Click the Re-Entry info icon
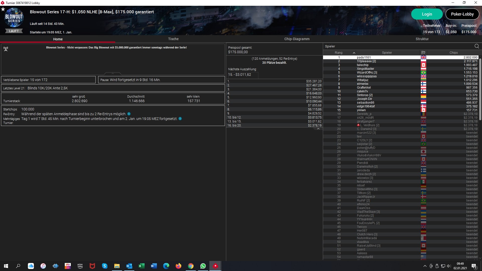 click(129, 114)
